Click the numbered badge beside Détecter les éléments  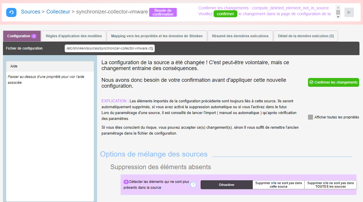126,182
